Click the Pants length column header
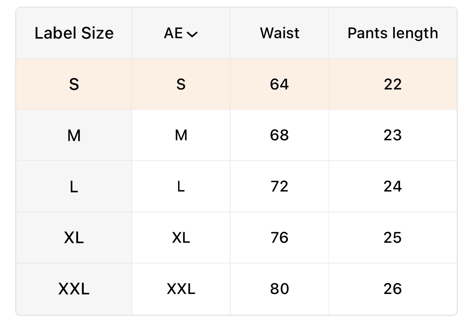The image size is (468, 320). point(393,33)
